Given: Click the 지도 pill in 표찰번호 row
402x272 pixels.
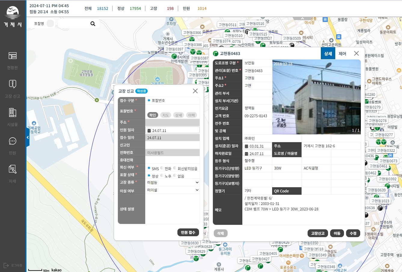Looking at the screenshot, I should (166, 115).
